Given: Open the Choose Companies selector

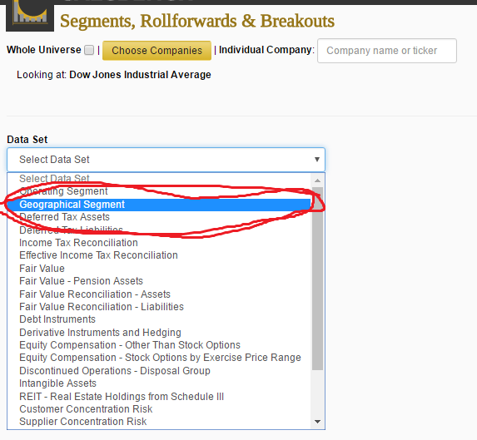Looking at the screenshot, I should [x=157, y=51].
